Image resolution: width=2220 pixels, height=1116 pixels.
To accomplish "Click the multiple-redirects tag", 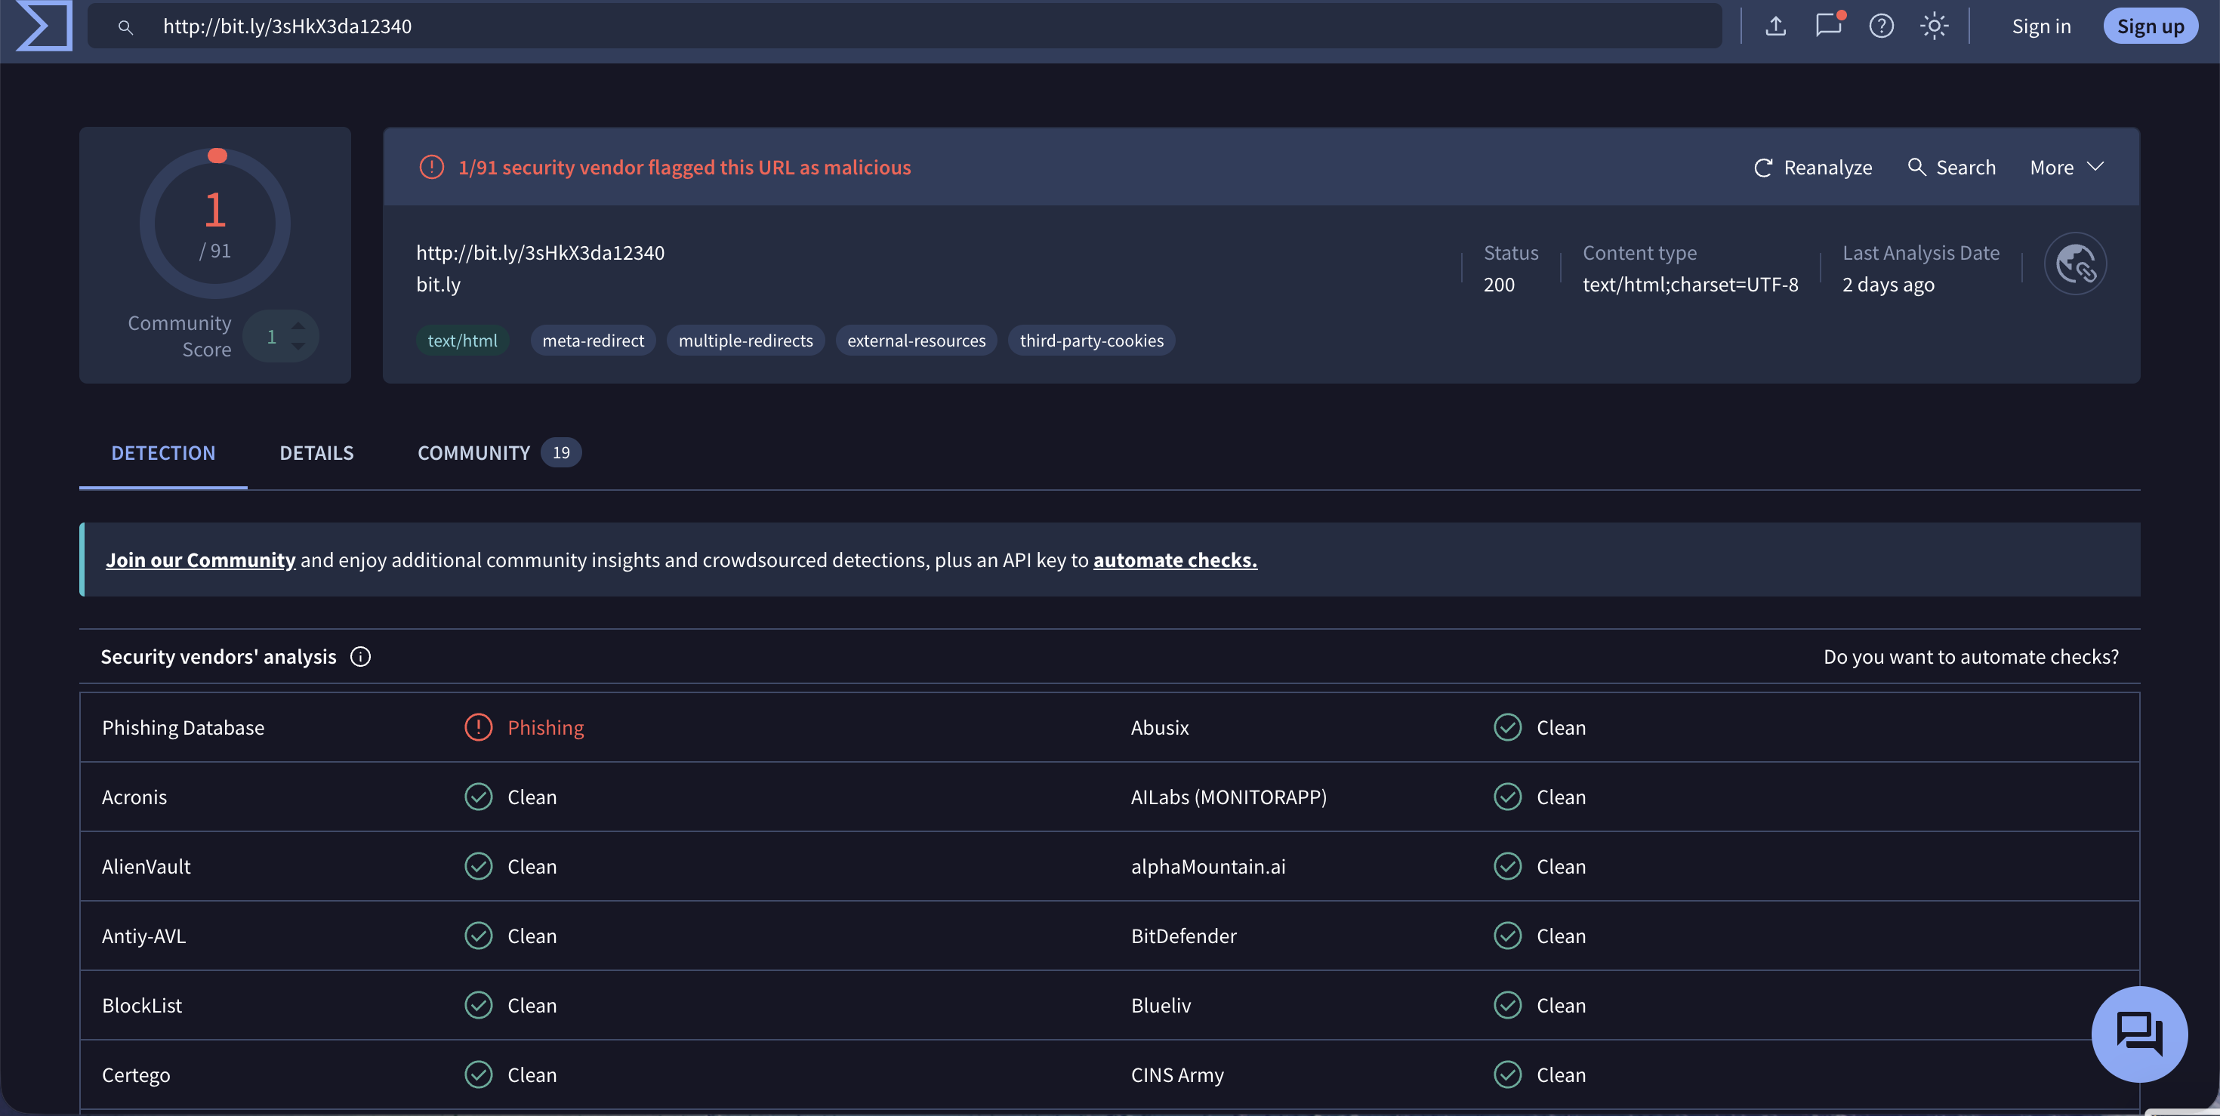I will click(x=745, y=341).
